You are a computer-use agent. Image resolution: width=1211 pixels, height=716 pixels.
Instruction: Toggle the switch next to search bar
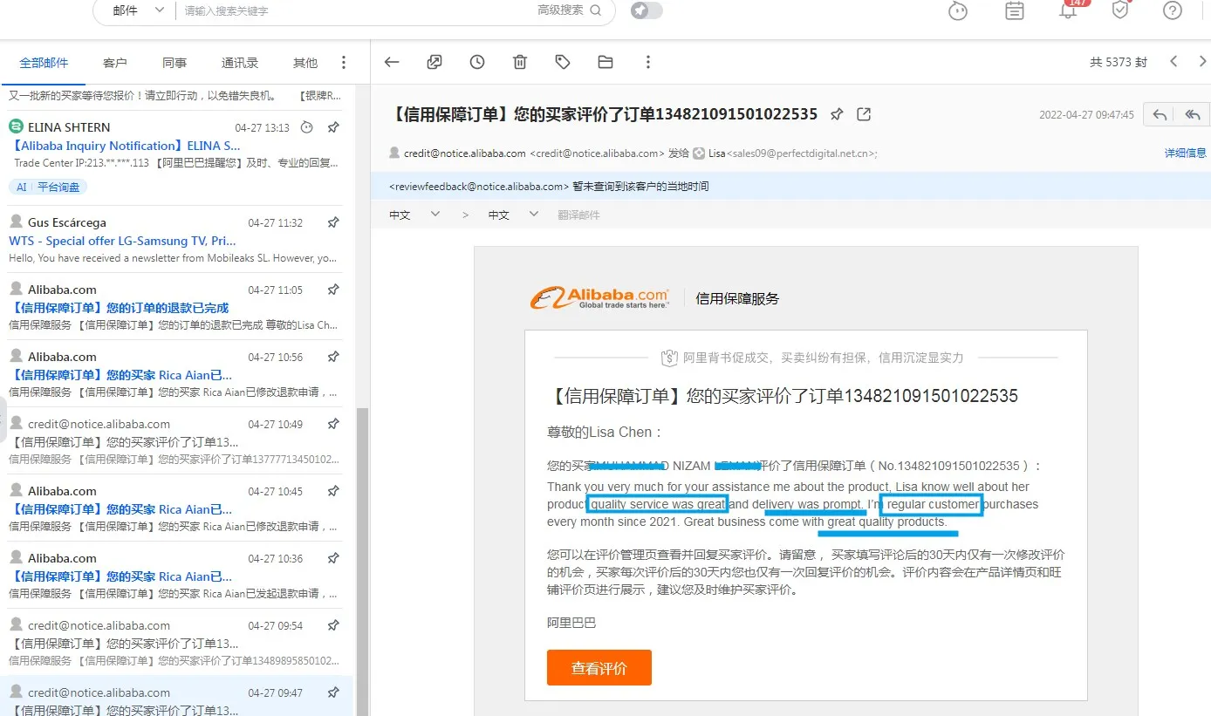tap(647, 10)
